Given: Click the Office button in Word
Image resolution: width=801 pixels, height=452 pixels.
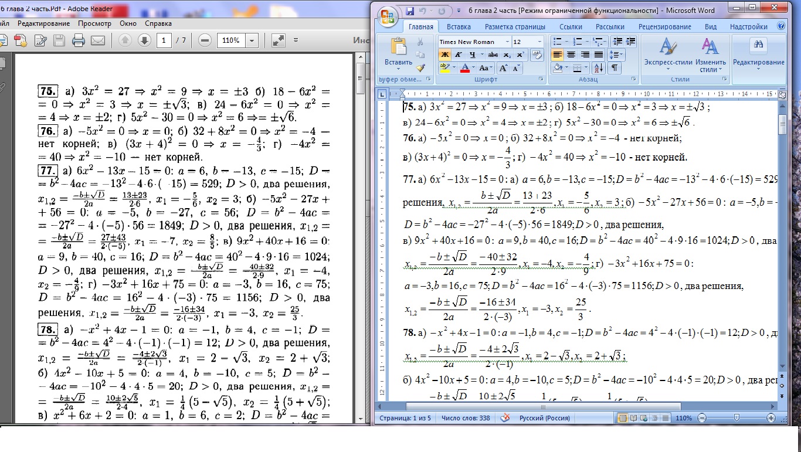Looking at the screenshot, I should (388, 17).
